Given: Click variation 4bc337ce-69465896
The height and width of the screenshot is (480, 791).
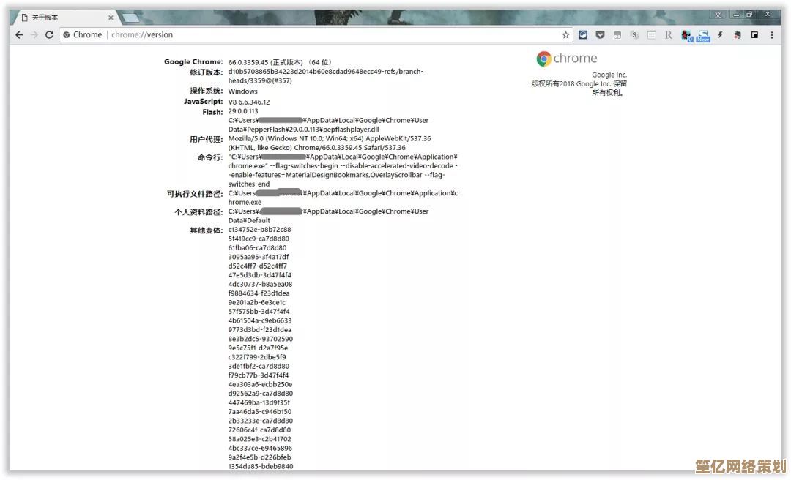Looking at the screenshot, I should point(260,449).
